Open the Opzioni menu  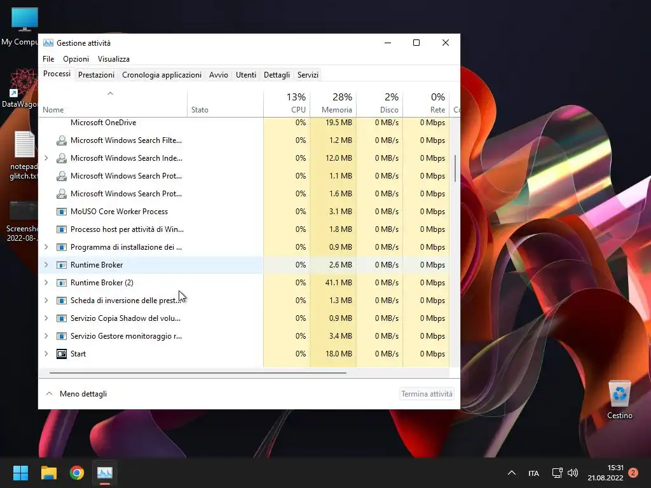(x=76, y=59)
